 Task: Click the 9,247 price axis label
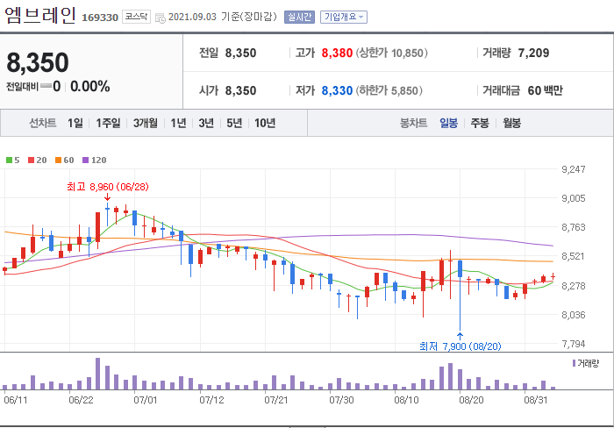click(x=574, y=169)
